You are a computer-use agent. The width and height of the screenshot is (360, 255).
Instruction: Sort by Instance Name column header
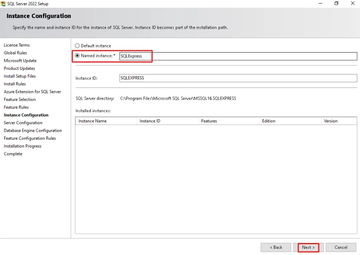click(106, 121)
